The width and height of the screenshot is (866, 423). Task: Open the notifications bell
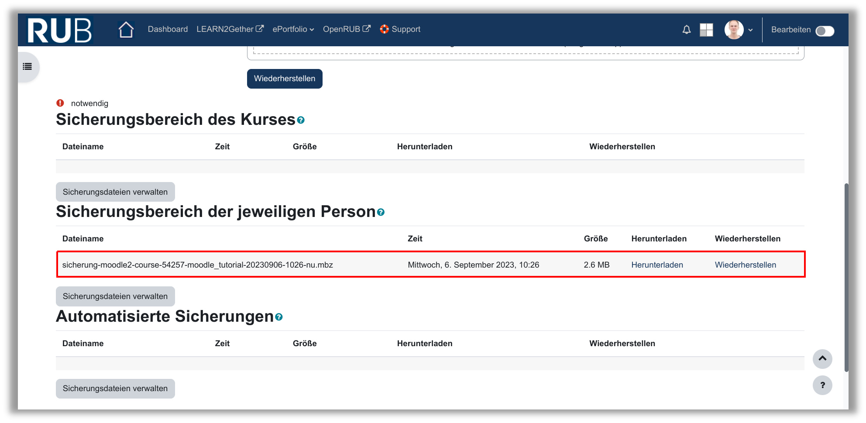686,30
